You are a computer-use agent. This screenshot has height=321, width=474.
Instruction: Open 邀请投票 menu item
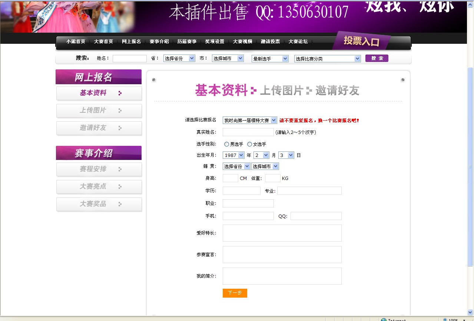(270, 42)
